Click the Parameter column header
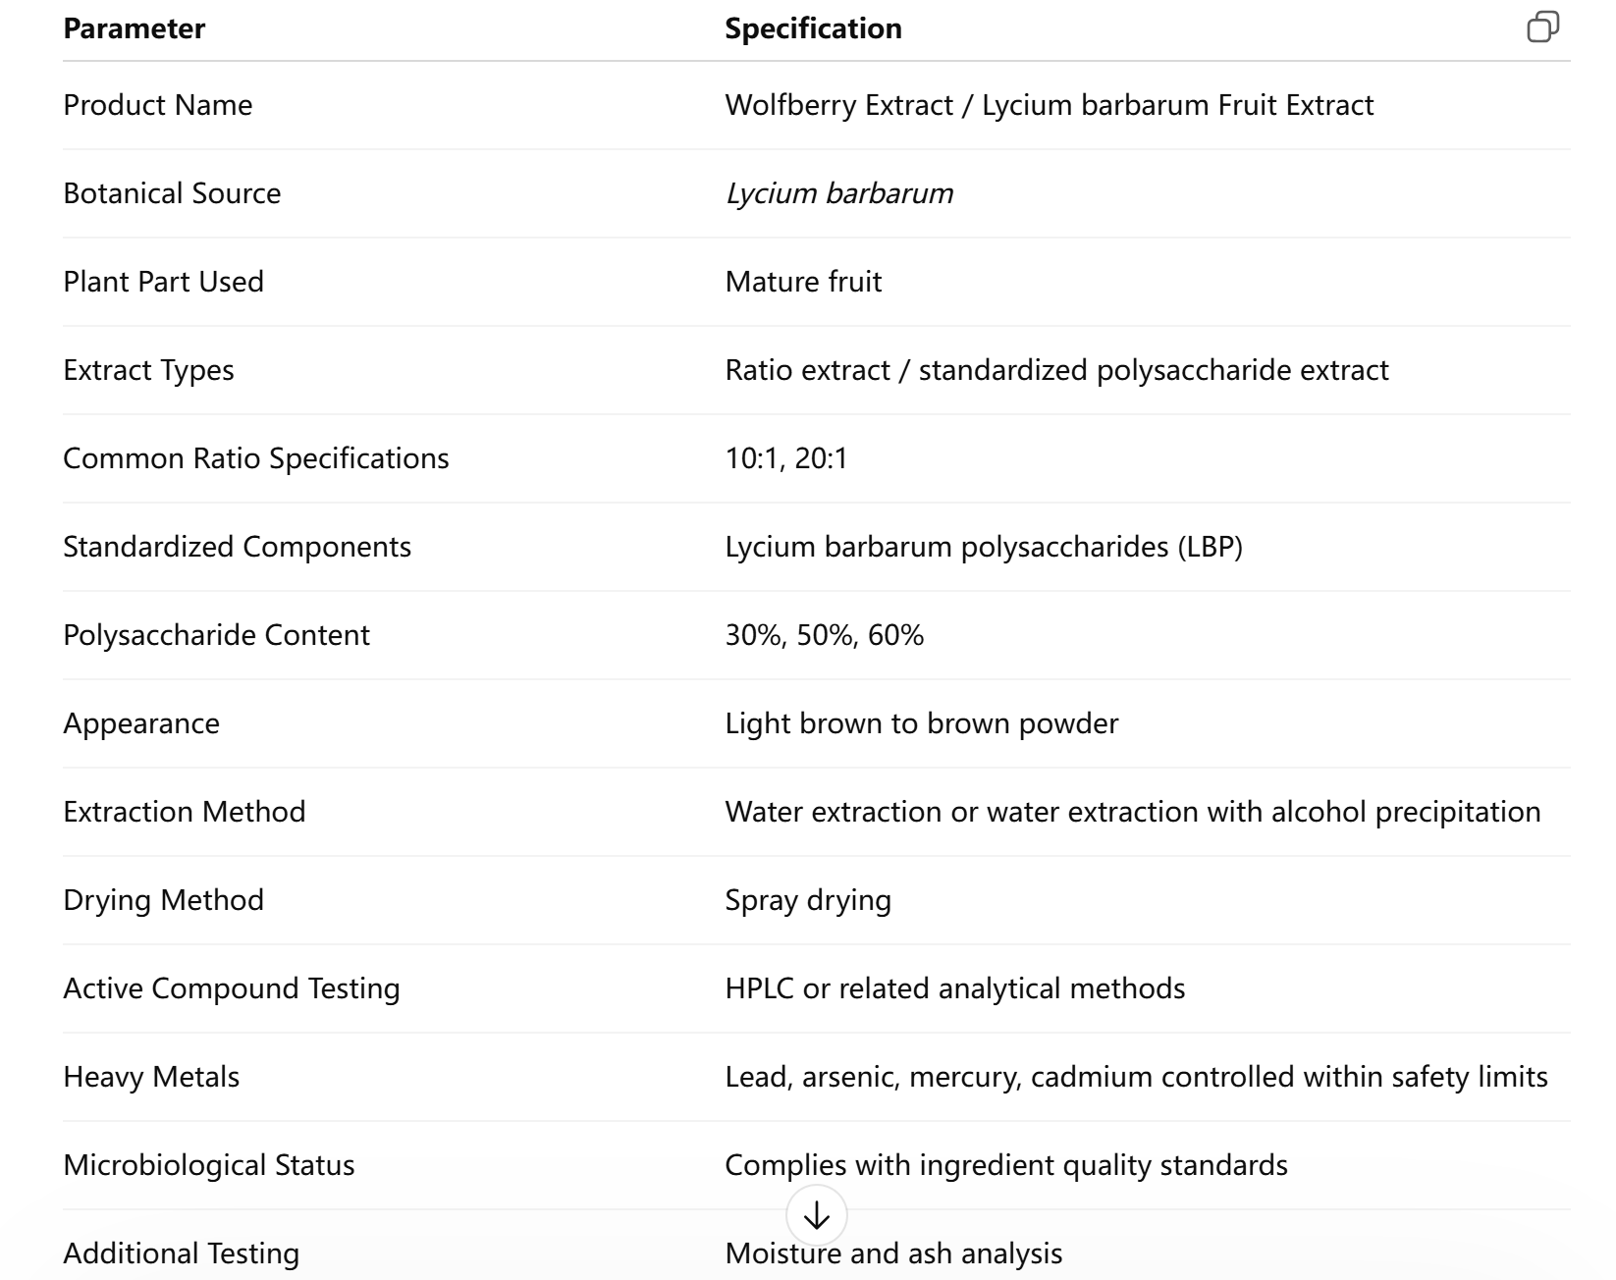Viewport: 1616px width, 1280px height. point(134,28)
